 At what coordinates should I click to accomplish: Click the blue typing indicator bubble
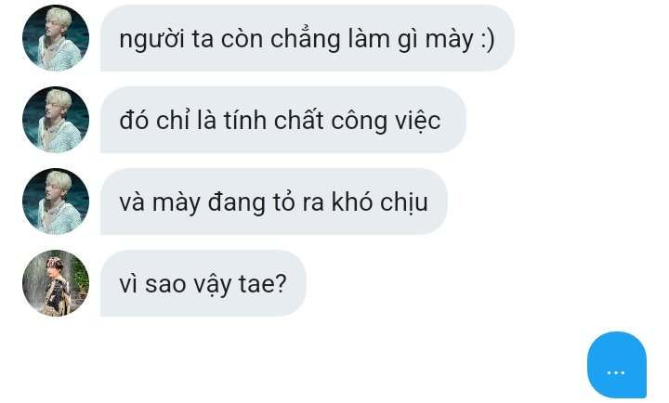point(617,365)
